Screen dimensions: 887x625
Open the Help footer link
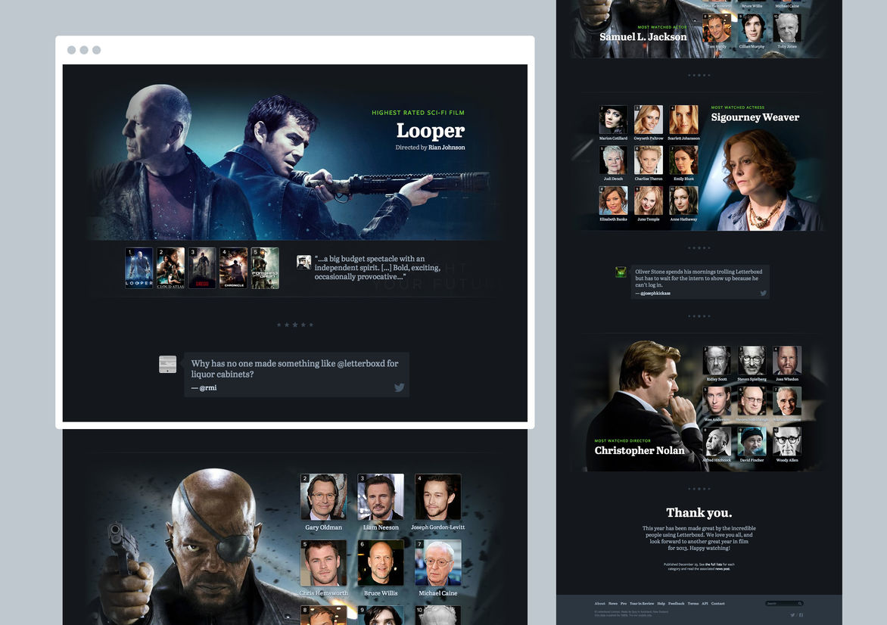point(661,604)
